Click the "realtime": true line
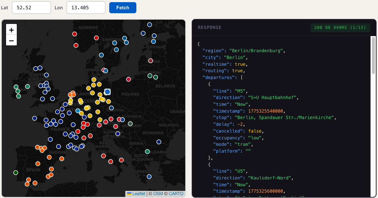This screenshot has height=198, width=378. pyautogui.click(x=225, y=64)
